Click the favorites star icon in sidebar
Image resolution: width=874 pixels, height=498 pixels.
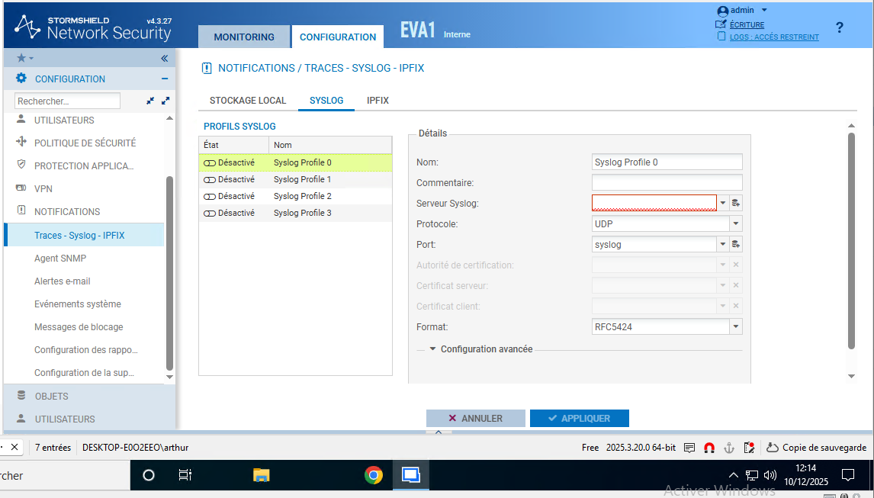pos(21,58)
